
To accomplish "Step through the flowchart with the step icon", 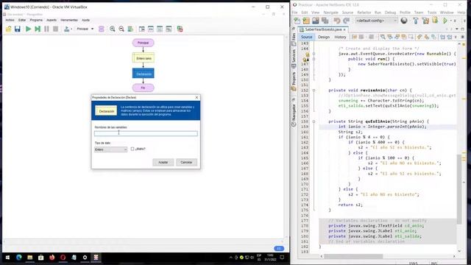I will click(38, 29).
